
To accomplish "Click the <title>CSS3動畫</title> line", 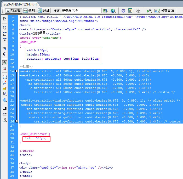I will tap(40, 33).
